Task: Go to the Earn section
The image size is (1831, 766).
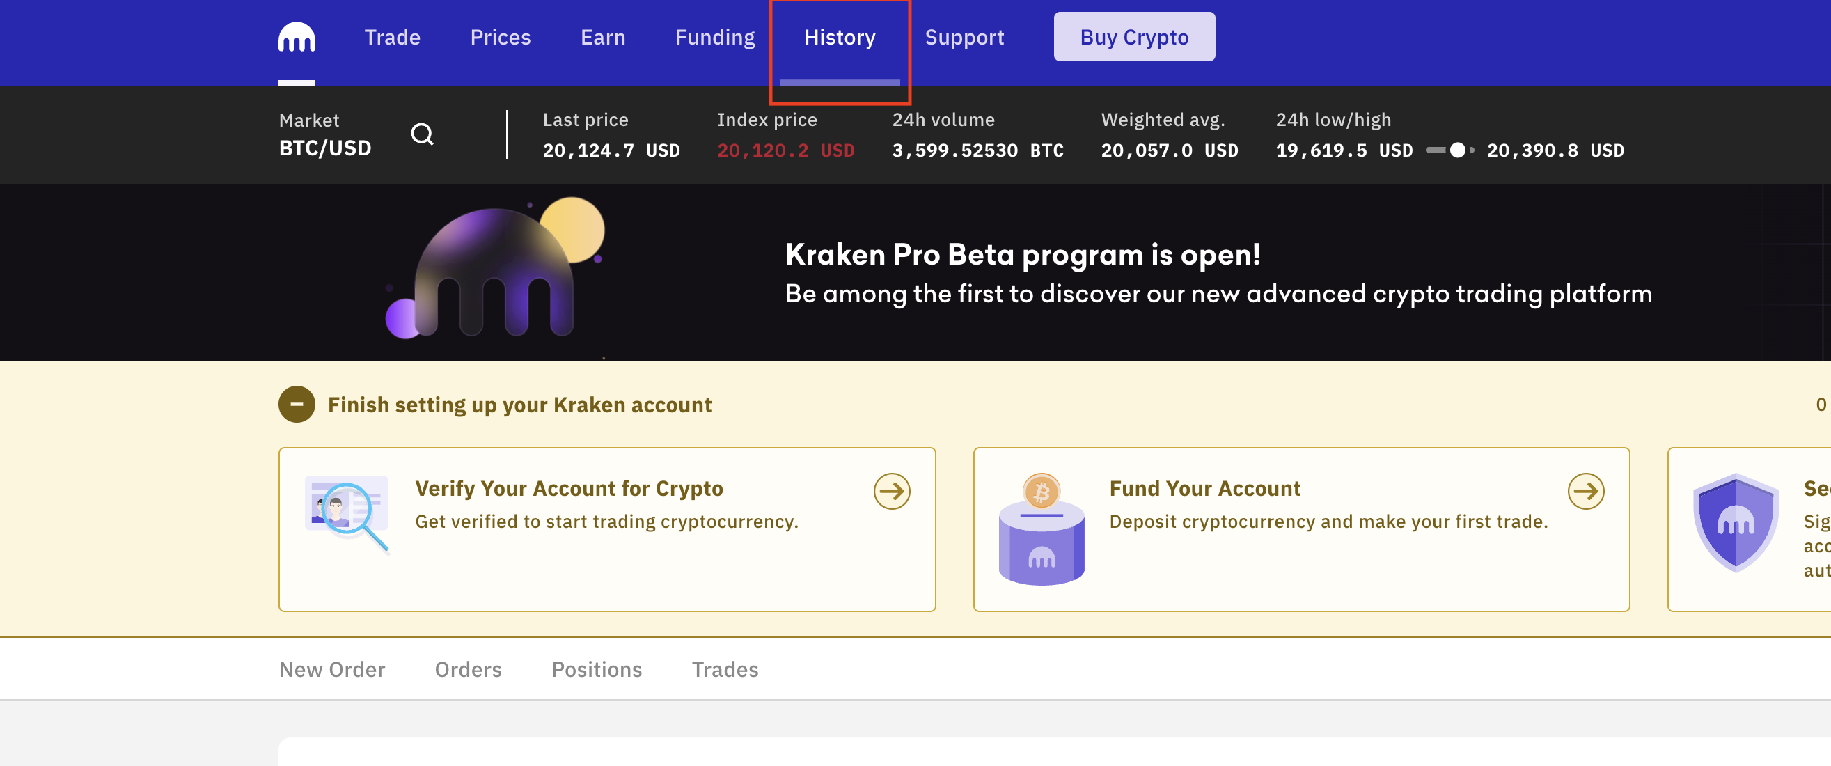Action: [x=603, y=37]
